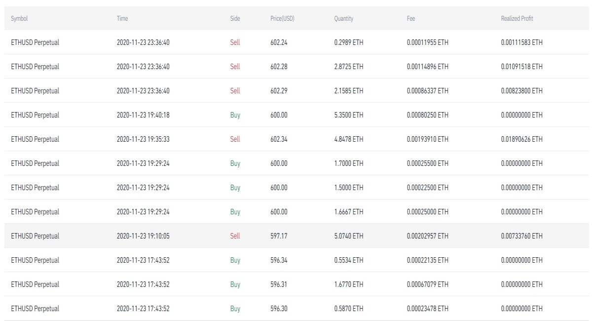Click the Fee column header
Image resolution: width=592 pixels, height=321 pixels.
tap(411, 18)
